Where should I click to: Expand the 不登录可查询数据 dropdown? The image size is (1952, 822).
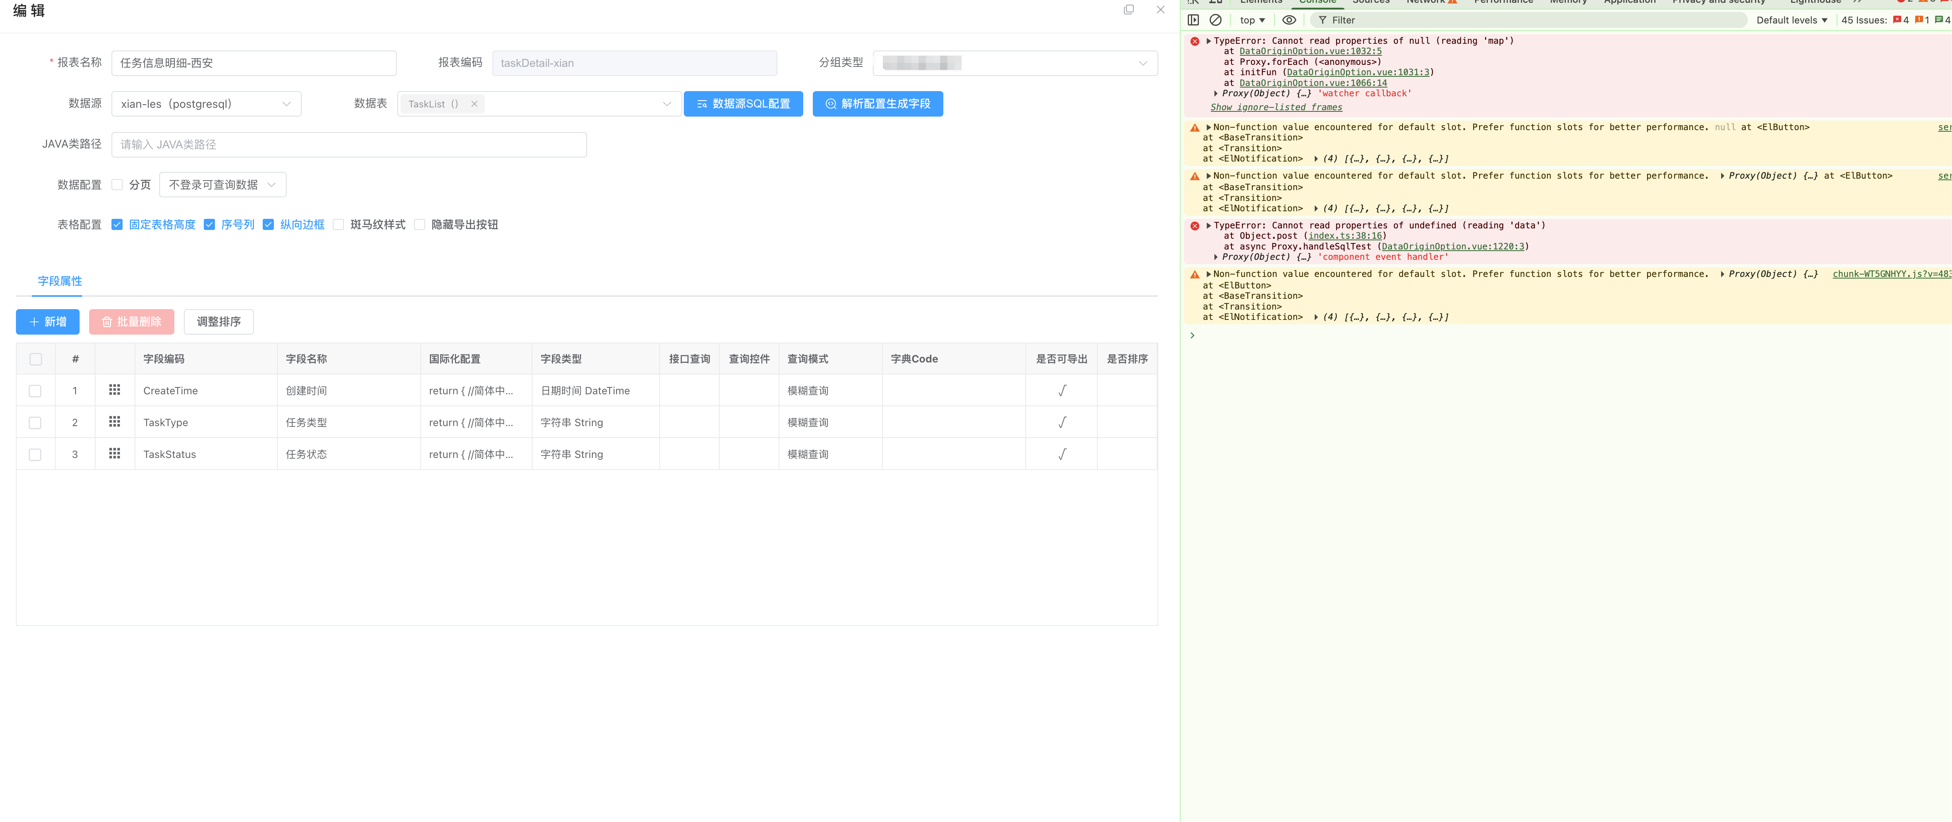click(x=222, y=185)
